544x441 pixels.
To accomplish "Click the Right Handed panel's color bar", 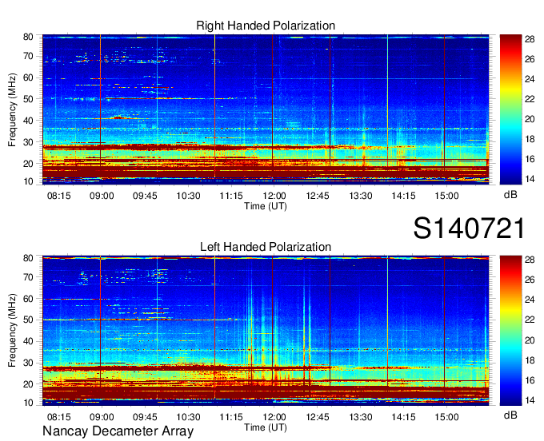I will click(510, 109).
